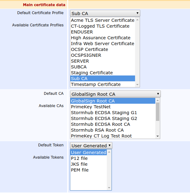Choose Stormhub ECDSA Staging G1 CA
Image resolution: width=190 pixels, height=193 pixels.
104,113
